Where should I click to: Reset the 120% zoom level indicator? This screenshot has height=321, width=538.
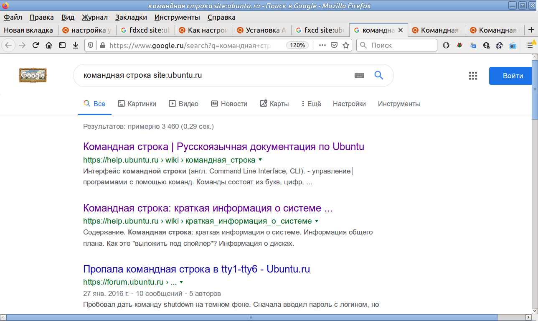[x=297, y=45]
